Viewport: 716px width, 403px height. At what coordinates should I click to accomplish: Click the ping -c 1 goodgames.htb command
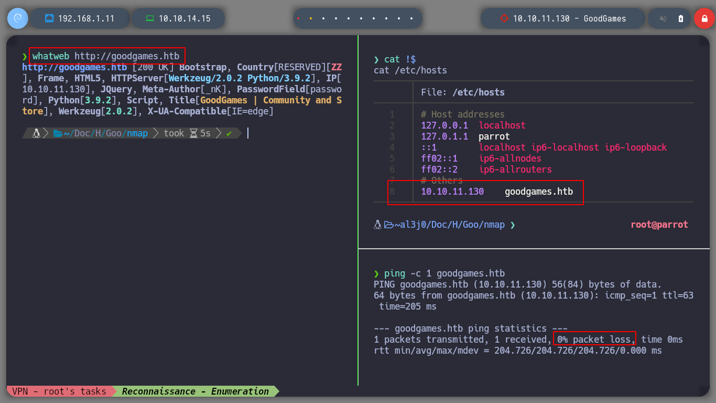(x=444, y=273)
